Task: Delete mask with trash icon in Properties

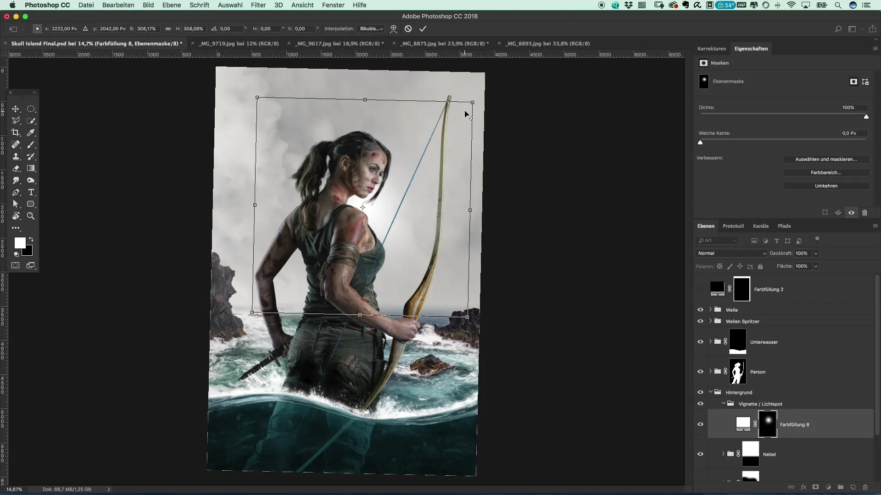Action: pos(864,213)
